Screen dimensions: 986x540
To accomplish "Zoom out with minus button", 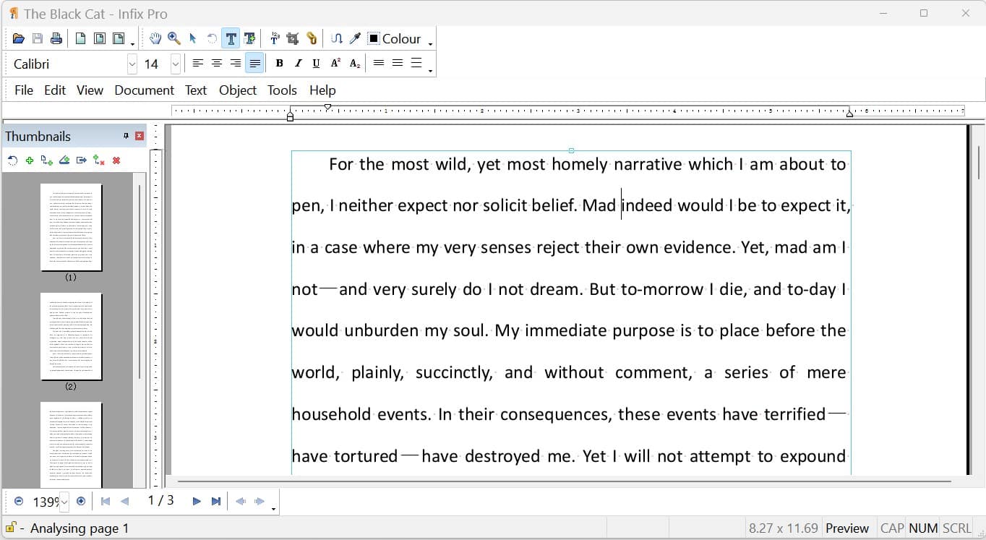I will click(19, 501).
